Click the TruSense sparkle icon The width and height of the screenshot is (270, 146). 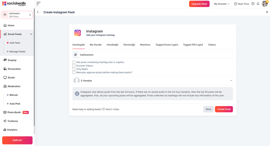click(x=5, y=121)
